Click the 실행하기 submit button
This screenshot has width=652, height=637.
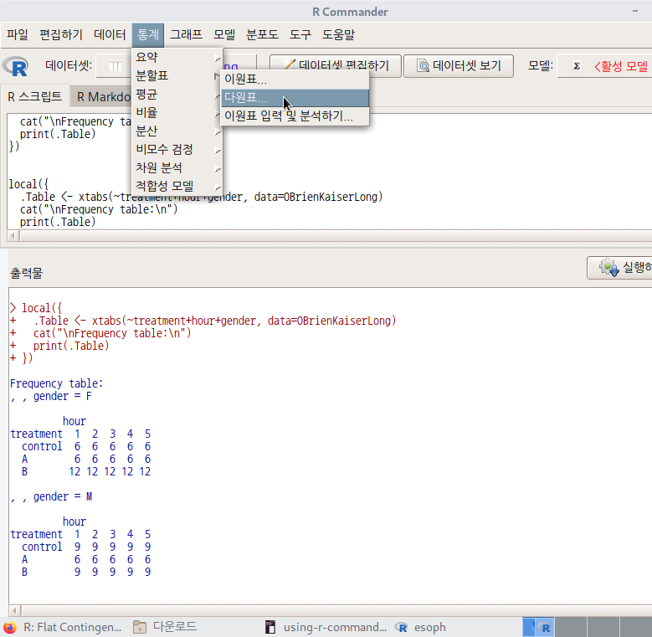tap(620, 267)
